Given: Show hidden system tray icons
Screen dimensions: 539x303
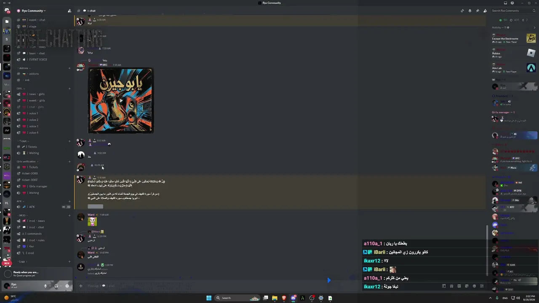Looking at the screenshot, I should (x=490, y=298).
